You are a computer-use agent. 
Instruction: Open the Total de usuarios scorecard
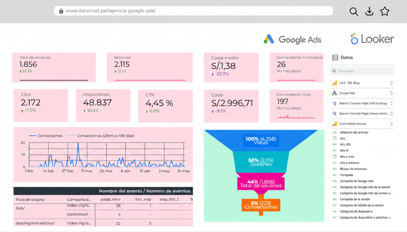point(54,67)
